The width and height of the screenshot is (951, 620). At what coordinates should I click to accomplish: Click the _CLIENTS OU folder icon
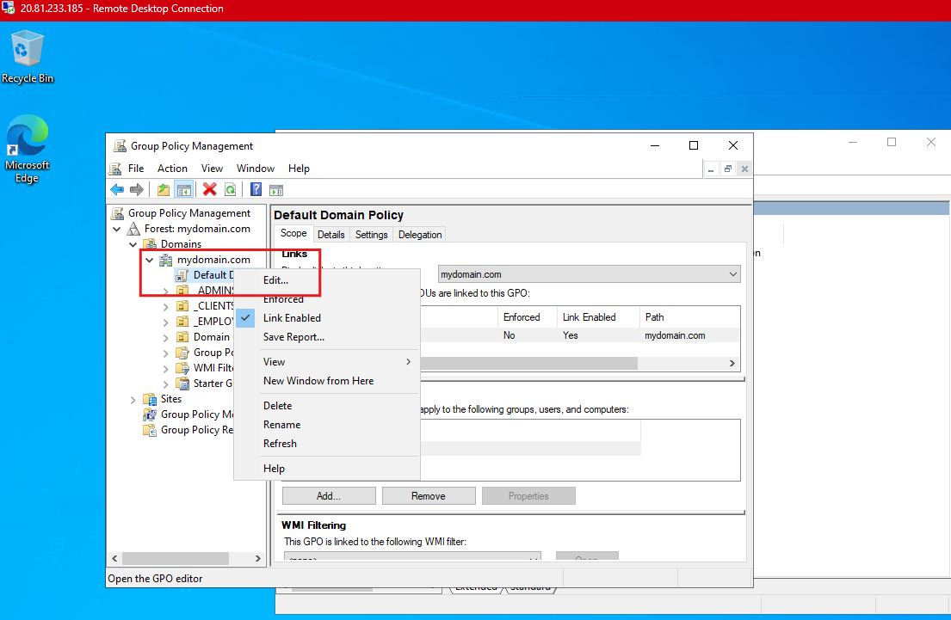pos(182,306)
